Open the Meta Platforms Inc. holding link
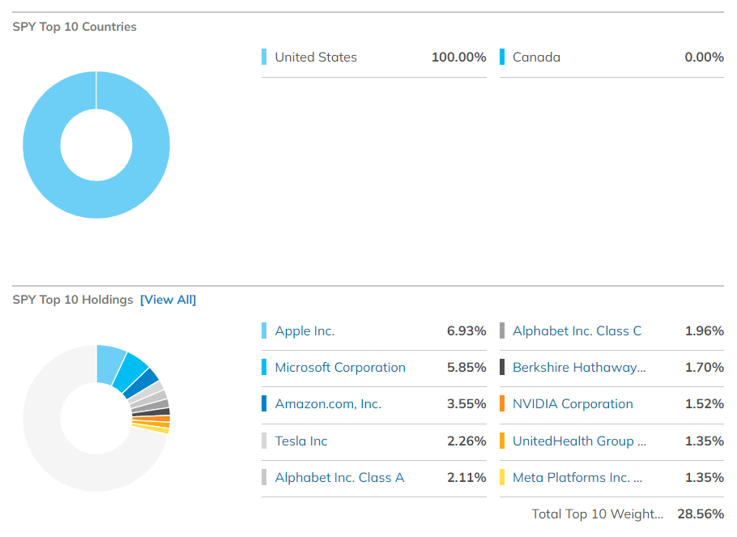 [x=577, y=478]
